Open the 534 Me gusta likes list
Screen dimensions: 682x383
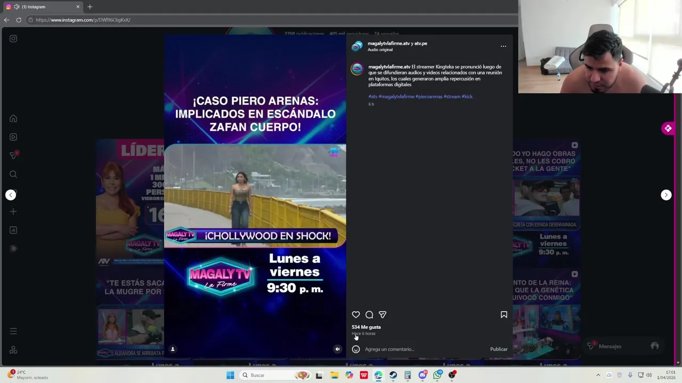click(366, 327)
